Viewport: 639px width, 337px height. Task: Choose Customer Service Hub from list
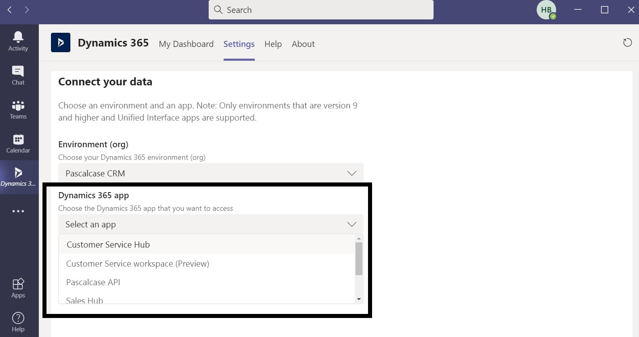point(108,244)
